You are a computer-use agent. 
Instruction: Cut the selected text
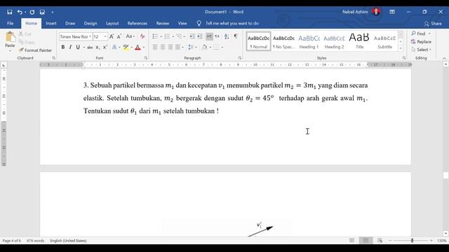(25, 34)
